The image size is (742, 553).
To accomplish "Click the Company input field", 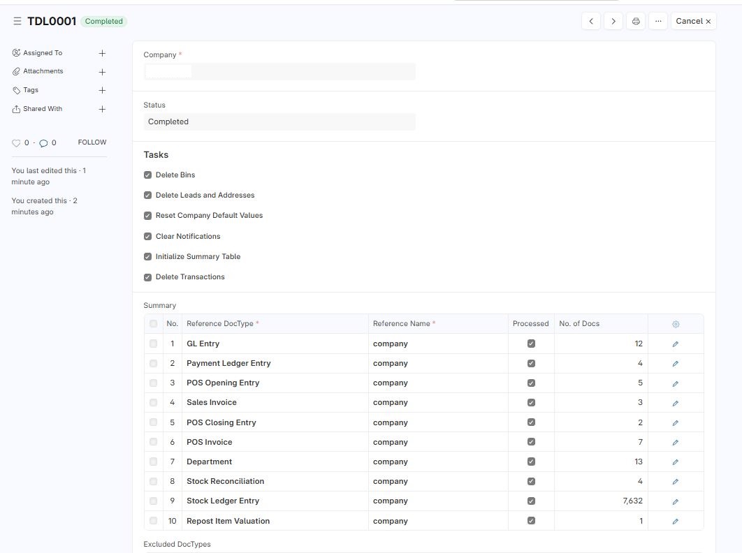I will (x=279, y=71).
